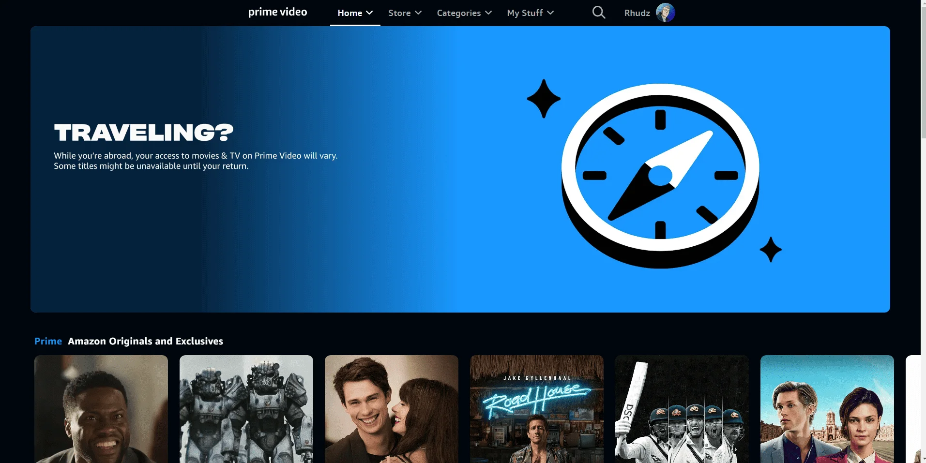The width and height of the screenshot is (926, 463).
Task: Click the Rhudz profile avatar
Action: 666,13
